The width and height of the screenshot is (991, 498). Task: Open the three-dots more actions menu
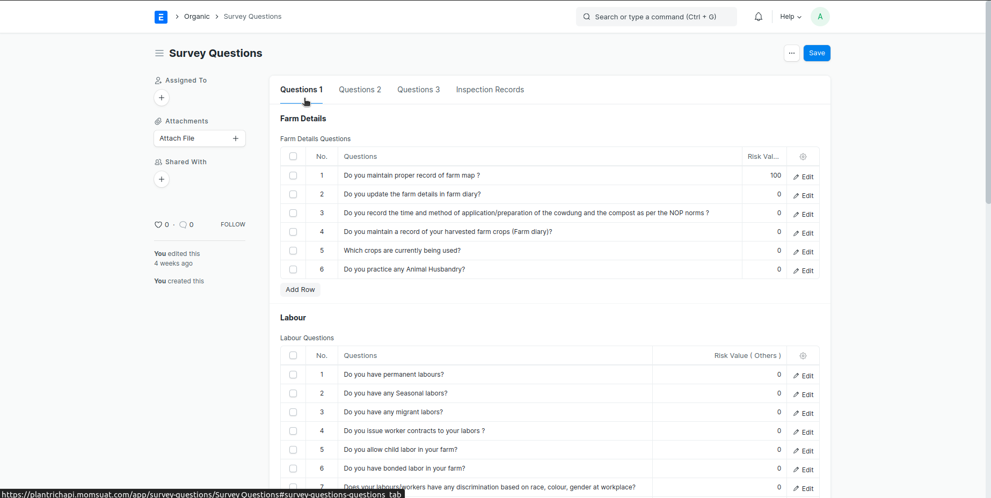tap(791, 53)
